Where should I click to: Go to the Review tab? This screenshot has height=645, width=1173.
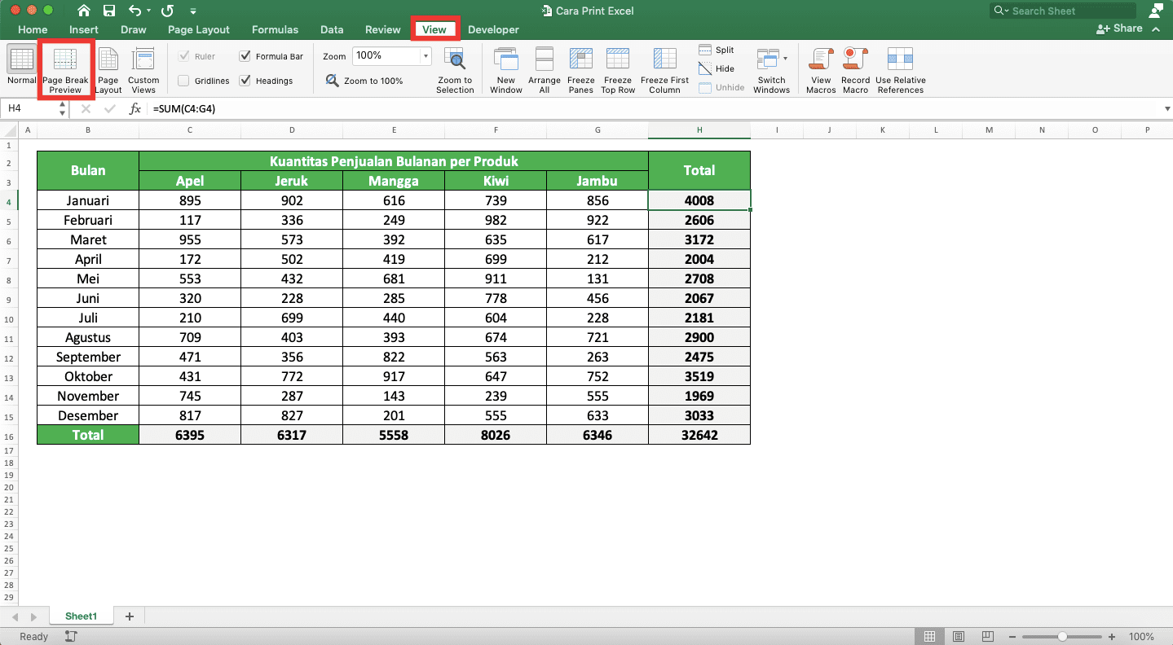tap(382, 29)
